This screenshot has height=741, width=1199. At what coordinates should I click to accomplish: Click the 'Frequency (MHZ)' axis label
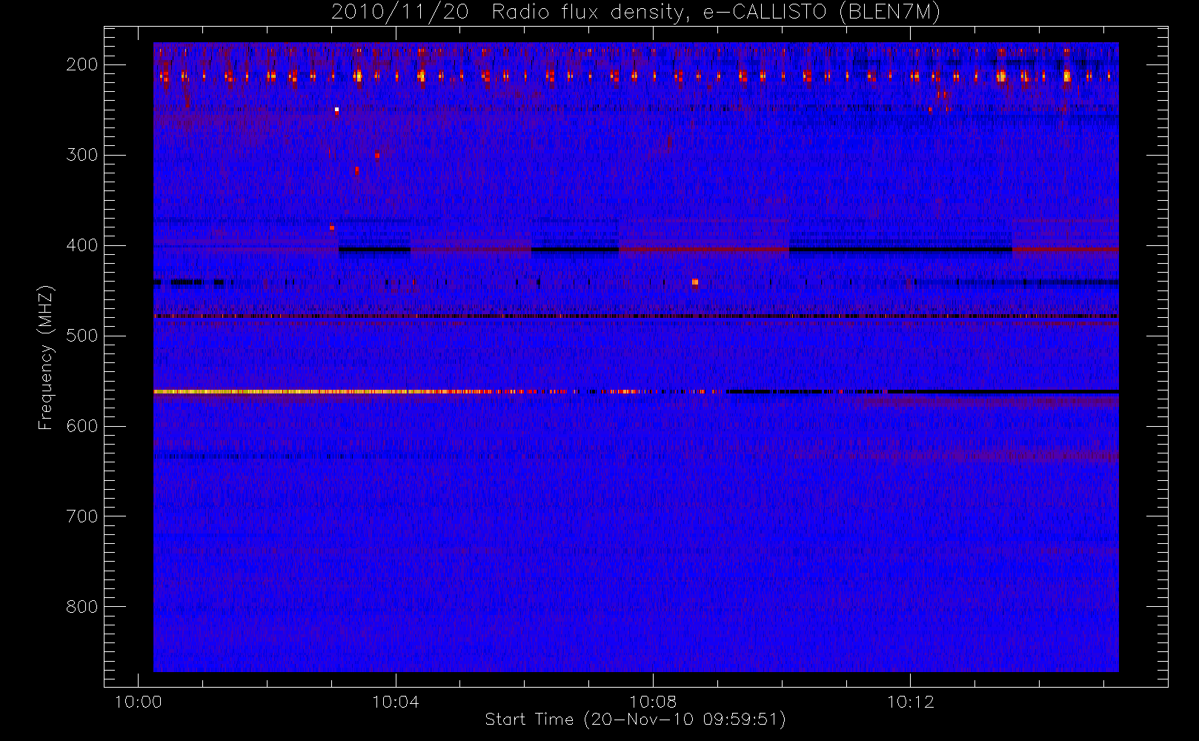46,357
